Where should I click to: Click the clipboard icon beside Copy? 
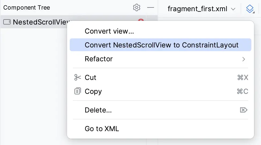pos(77,91)
